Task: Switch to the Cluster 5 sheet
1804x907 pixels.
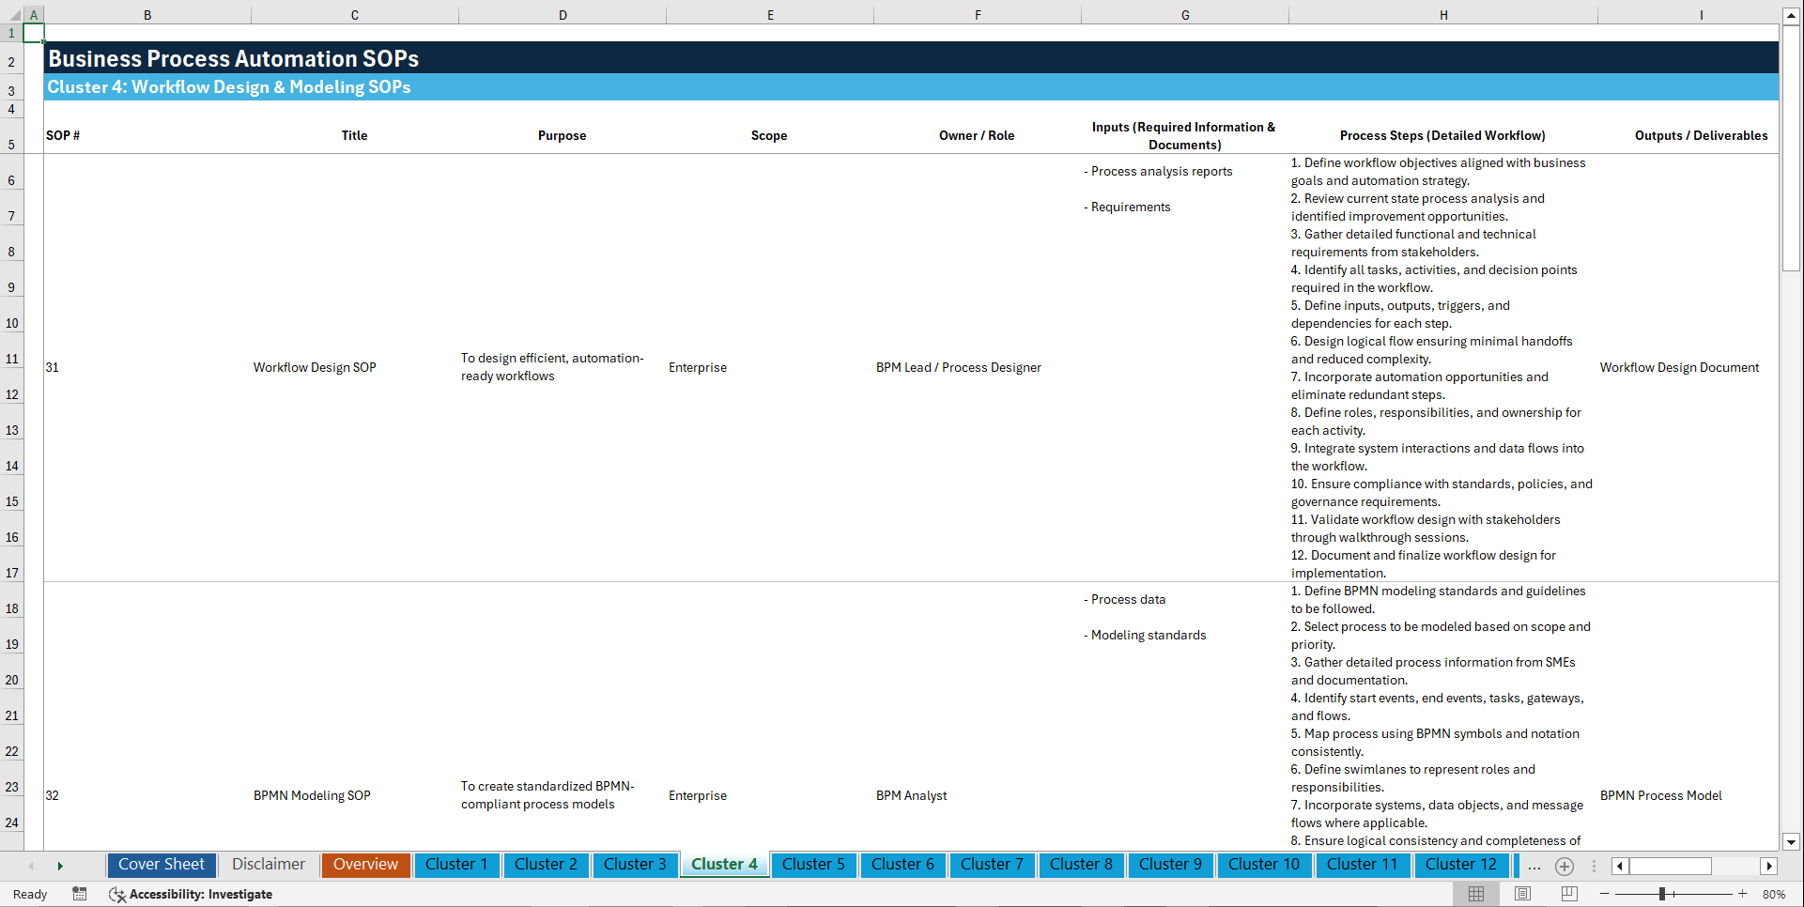Action: pos(813,865)
